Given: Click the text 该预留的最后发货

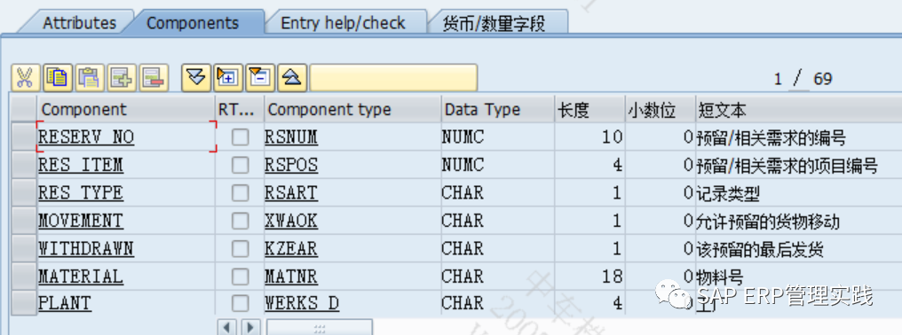Looking at the screenshot, I should (760, 249).
